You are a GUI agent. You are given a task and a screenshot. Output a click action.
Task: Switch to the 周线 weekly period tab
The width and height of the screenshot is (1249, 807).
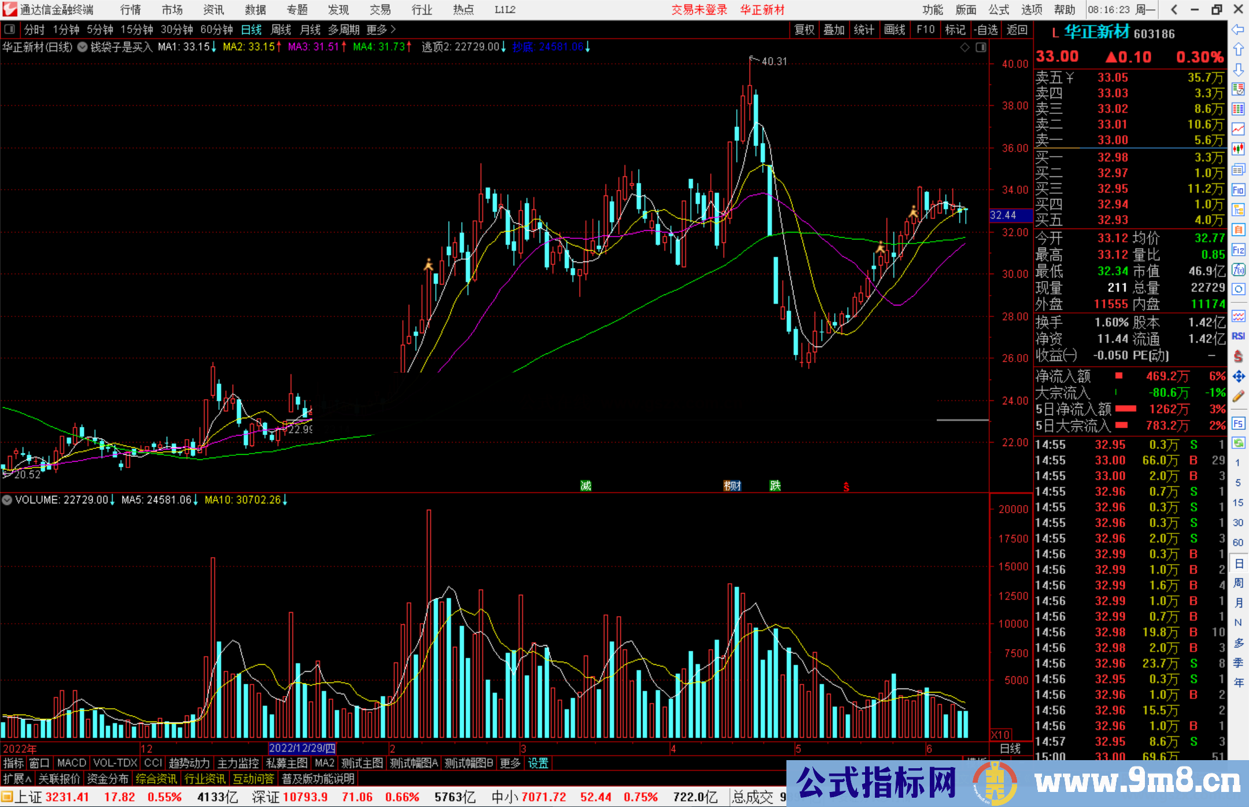(281, 30)
